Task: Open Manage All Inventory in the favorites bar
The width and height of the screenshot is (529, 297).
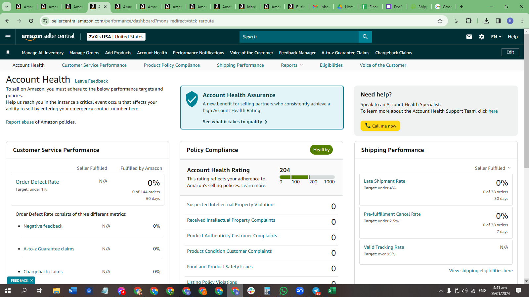Action: pyautogui.click(x=43, y=53)
